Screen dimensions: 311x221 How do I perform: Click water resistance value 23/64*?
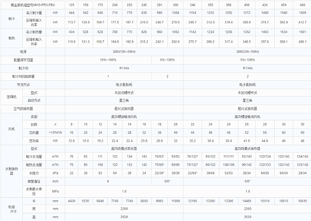(x=193, y=173)
